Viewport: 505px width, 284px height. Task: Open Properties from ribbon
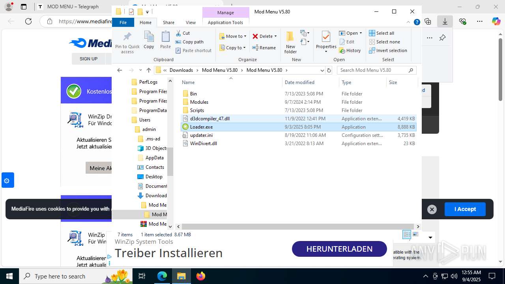(326, 42)
